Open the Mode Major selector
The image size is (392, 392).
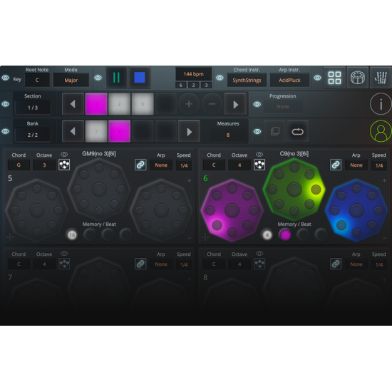(71, 81)
